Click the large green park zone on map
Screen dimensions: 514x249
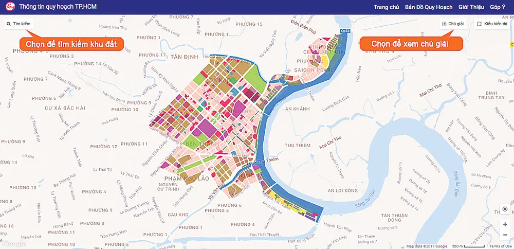point(248,78)
